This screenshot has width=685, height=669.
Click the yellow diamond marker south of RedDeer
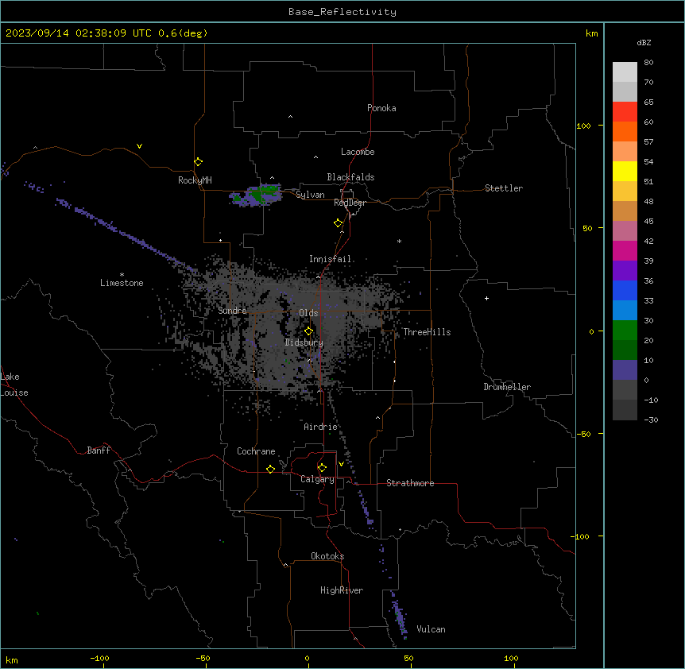point(339,223)
